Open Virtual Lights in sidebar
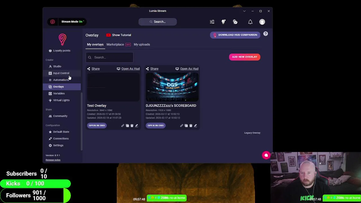Viewport: 361px width, 203px height. point(62,100)
